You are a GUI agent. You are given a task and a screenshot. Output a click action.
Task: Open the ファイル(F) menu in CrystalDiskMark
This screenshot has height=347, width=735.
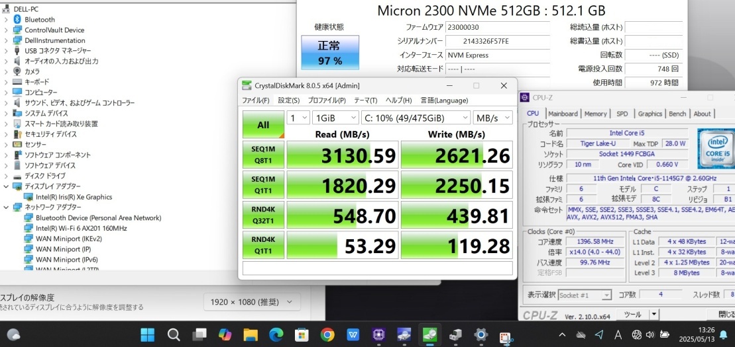(x=255, y=100)
